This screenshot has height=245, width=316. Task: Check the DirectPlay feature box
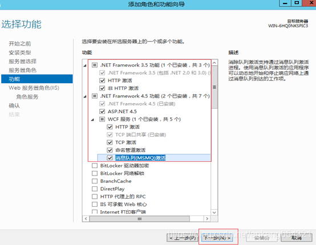(95, 189)
